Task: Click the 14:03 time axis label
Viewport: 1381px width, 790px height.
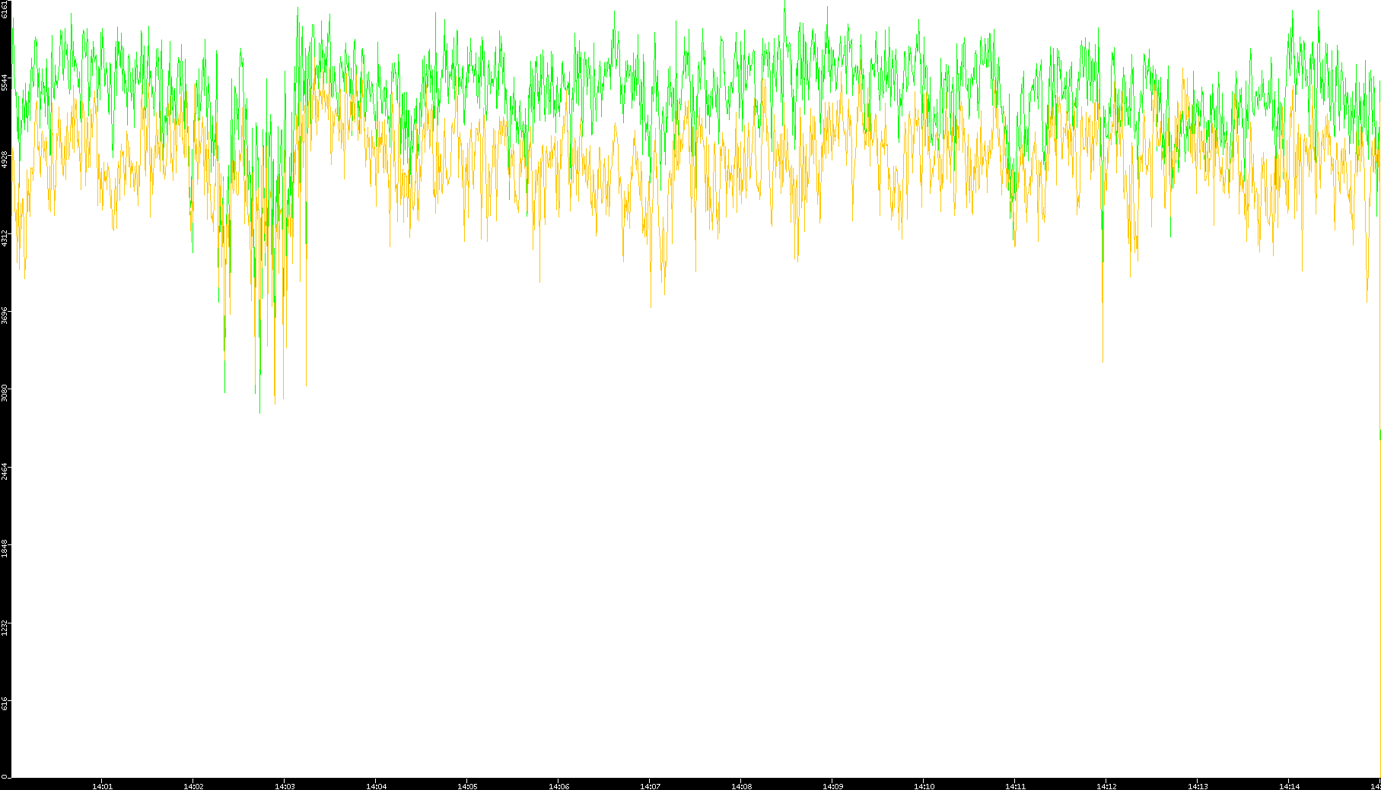Action: click(x=285, y=786)
